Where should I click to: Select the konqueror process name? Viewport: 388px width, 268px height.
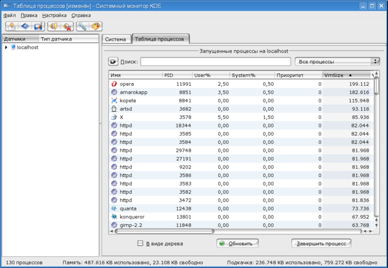click(x=132, y=217)
